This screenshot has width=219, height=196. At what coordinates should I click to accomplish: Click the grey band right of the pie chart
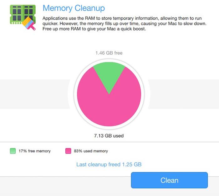[185, 94]
